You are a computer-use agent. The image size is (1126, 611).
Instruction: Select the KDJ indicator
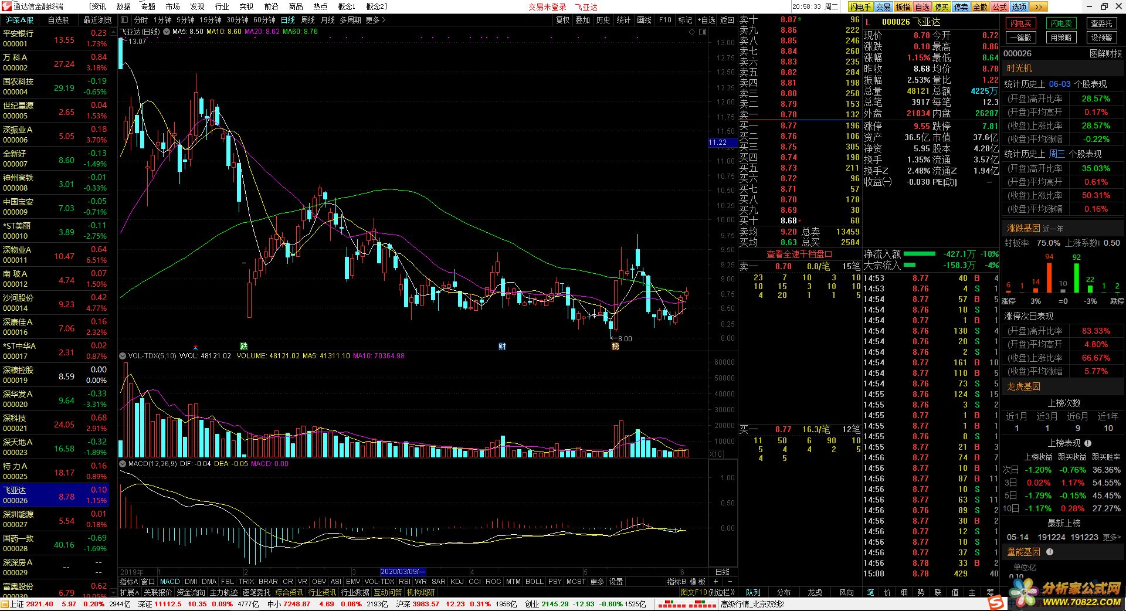pyautogui.click(x=457, y=582)
